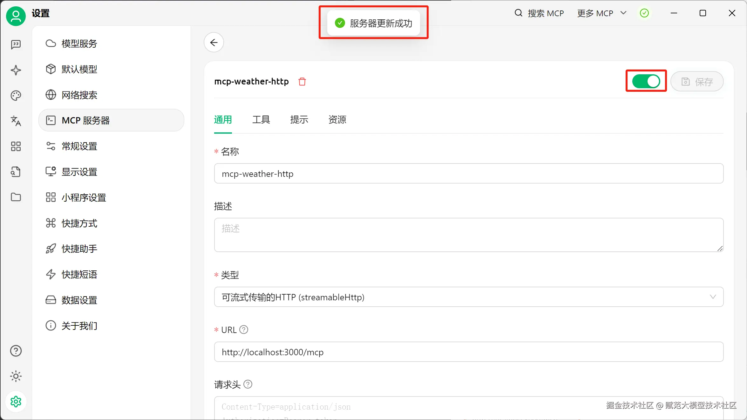Expand the 类型 transport type dropdown
This screenshot has width=747, height=420.
tap(469, 297)
